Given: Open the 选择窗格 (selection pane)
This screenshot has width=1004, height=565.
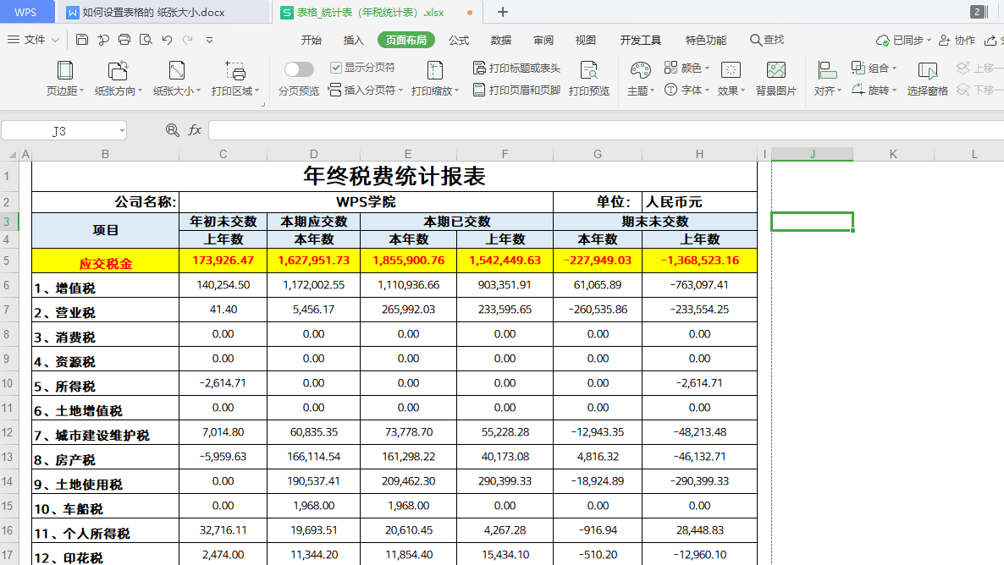Looking at the screenshot, I should point(928,78).
